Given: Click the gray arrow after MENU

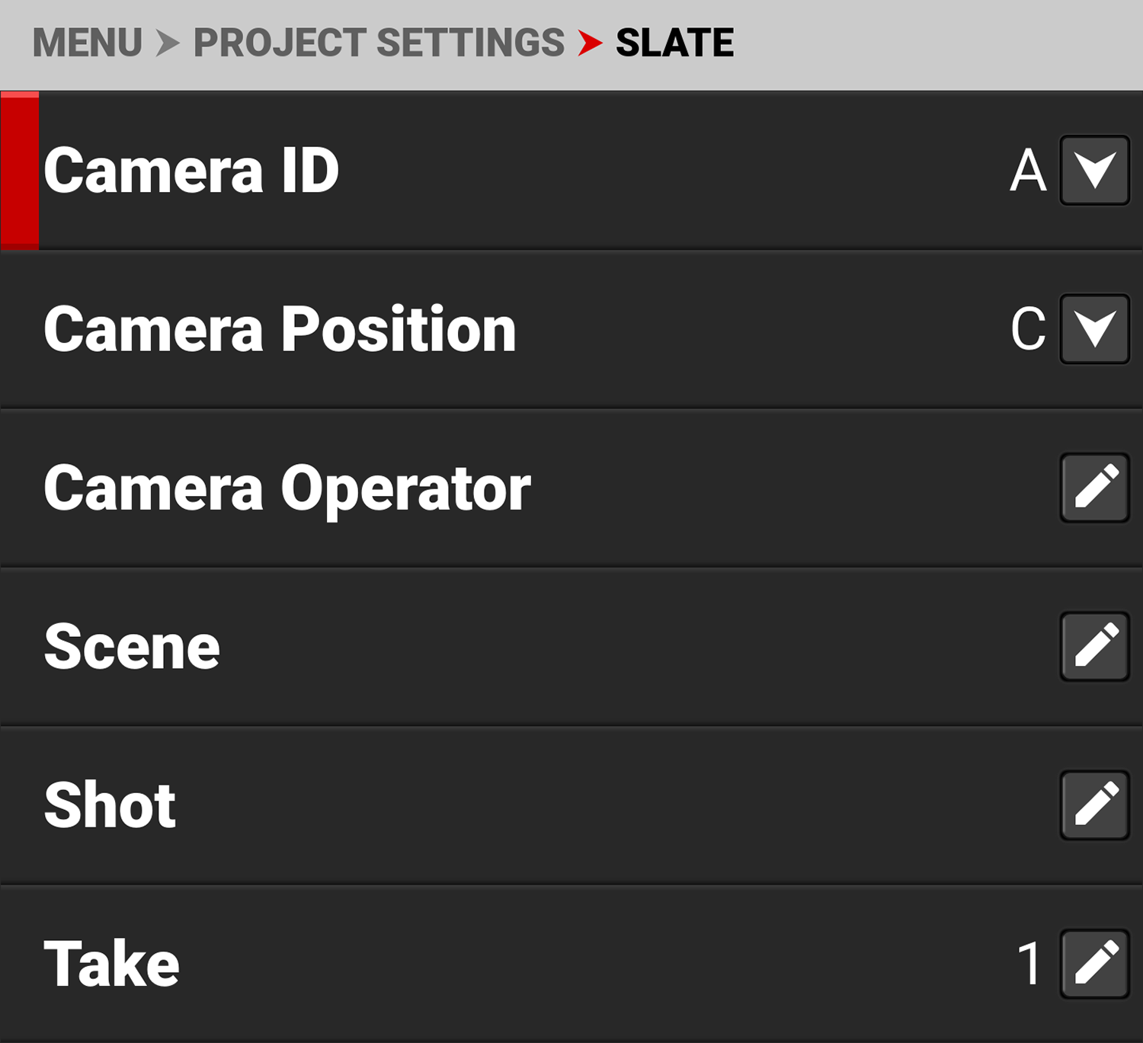Looking at the screenshot, I should [x=168, y=43].
